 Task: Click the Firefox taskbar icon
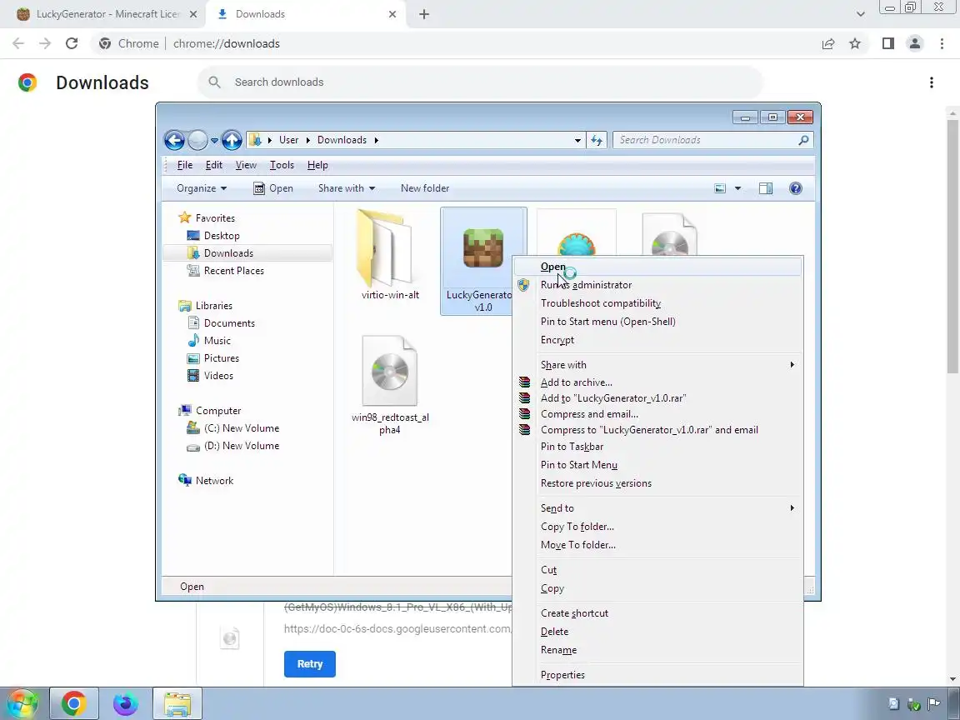coord(126,703)
